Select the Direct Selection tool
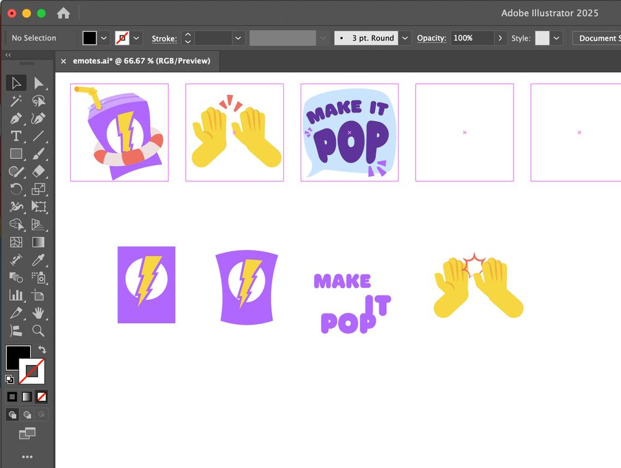Viewport: 621px width, 468px height. pos(39,83)
